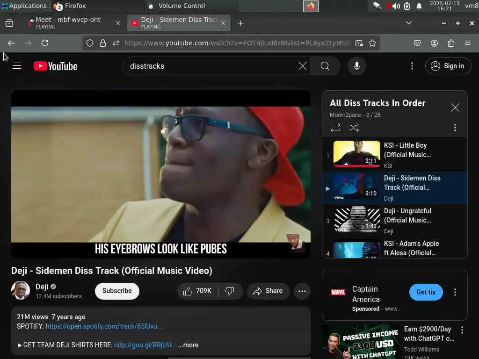Open playlist panel three-dot options
The image size is (479, 359).
pos(455,128)
